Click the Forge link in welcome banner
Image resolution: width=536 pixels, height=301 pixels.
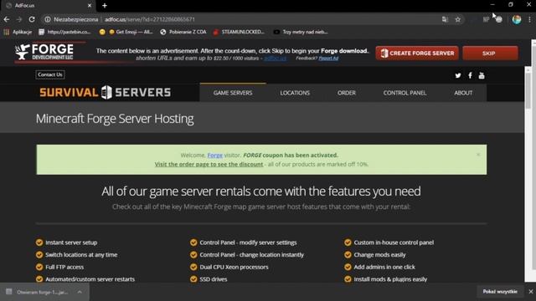pyautogui.click(x=214, y=156)
